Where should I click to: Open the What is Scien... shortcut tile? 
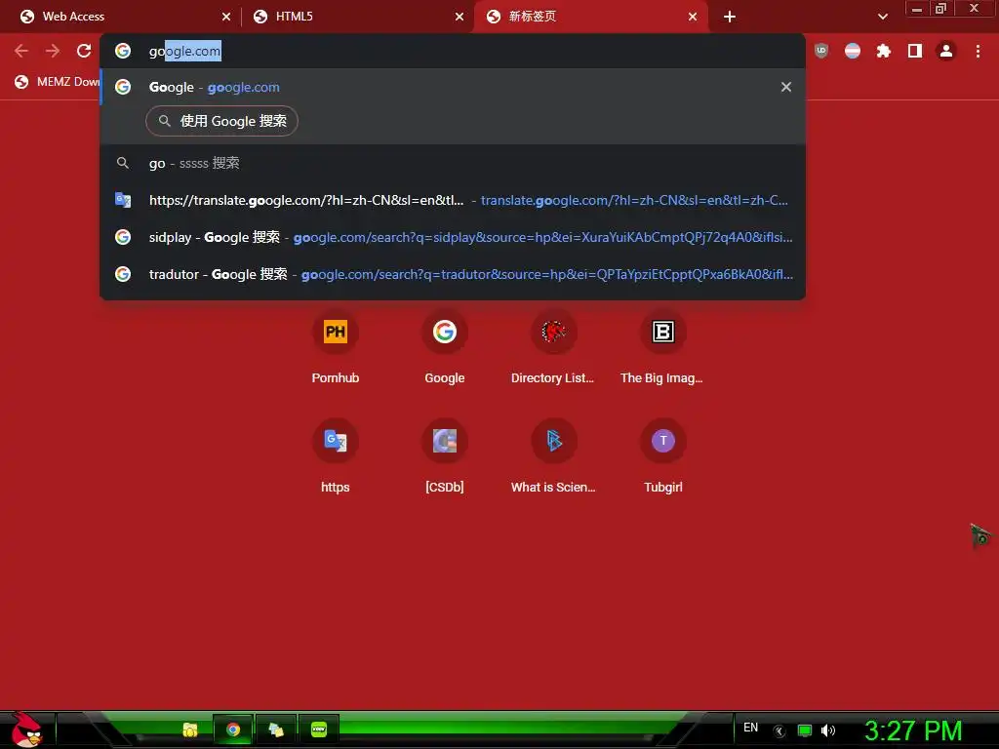pyautogui.click(x=553, y=457)
